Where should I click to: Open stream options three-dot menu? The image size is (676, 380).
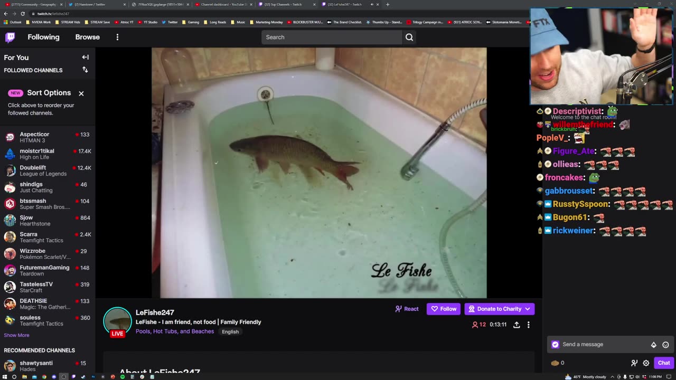[x=528, y=325]
